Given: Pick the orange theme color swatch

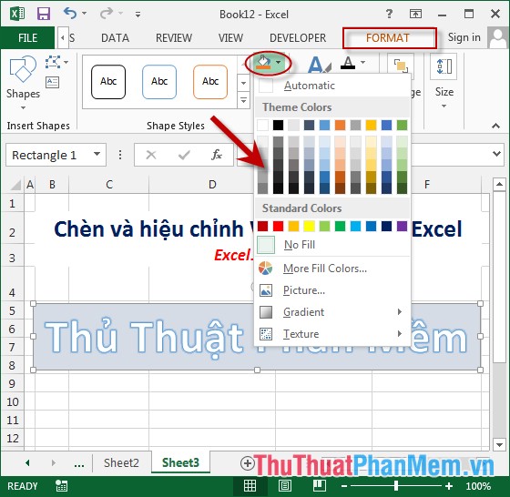Looking at the screenshot, I should pos(340,125).
